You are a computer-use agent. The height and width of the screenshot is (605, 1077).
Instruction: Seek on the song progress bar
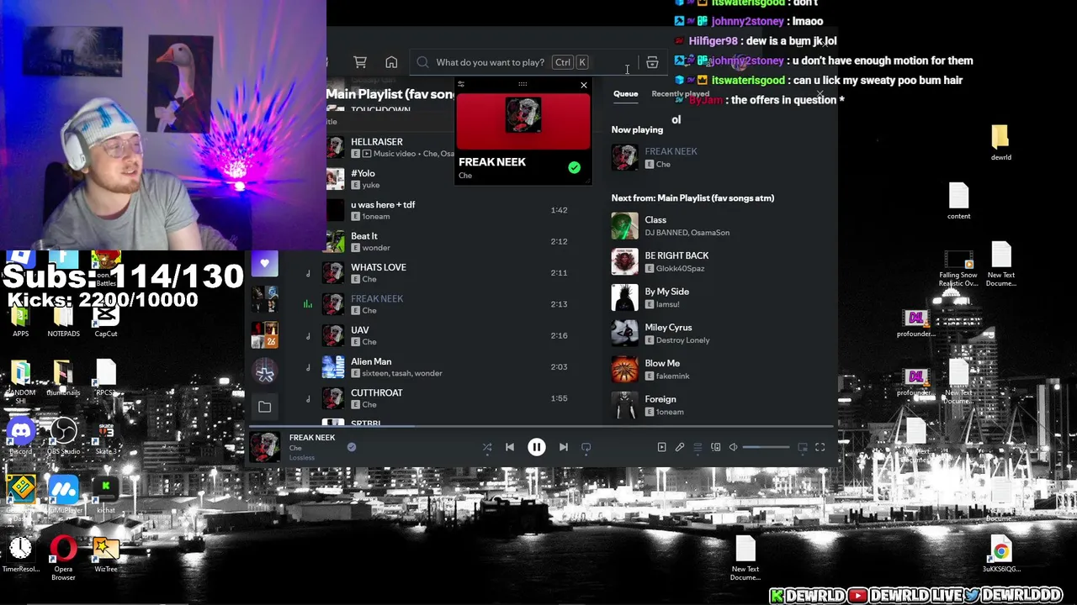(543, 426)
